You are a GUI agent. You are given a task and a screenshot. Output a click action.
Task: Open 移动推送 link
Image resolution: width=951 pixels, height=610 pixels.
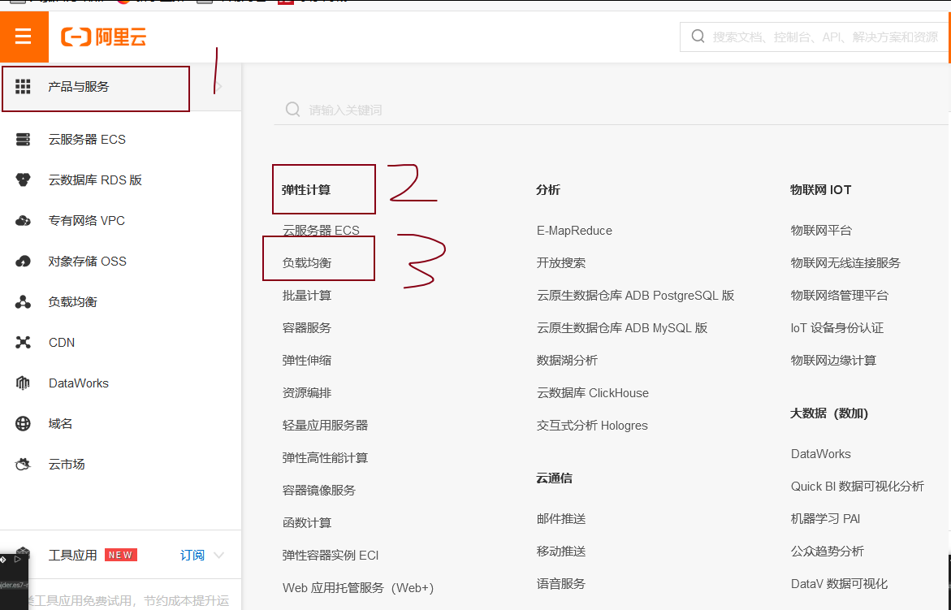tap(561, 552)
